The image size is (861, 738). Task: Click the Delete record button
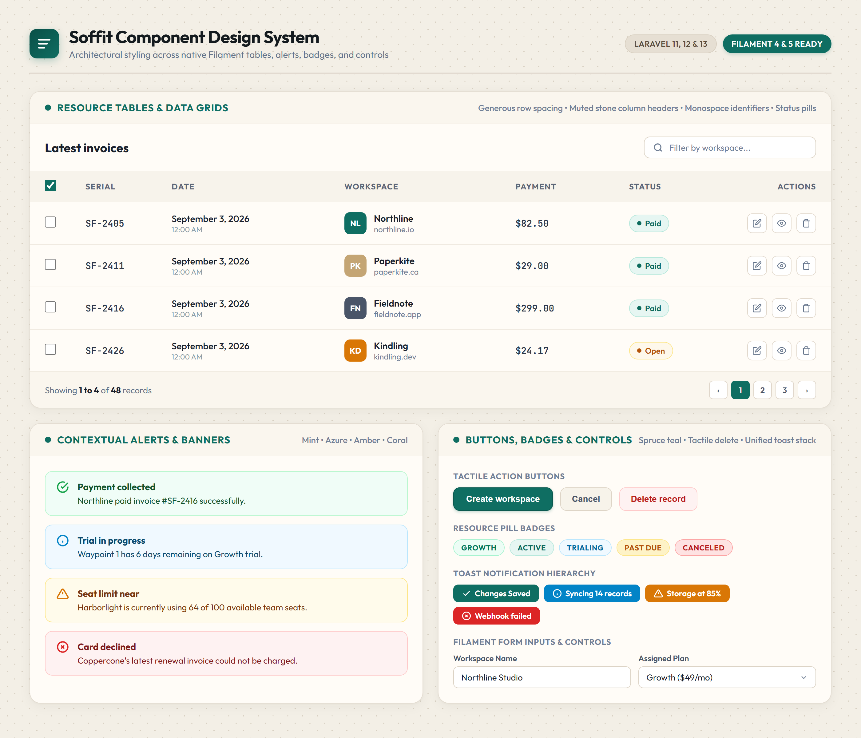coord(658,499)
